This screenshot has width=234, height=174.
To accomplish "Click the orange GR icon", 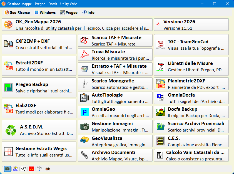I will coord(48,169).
